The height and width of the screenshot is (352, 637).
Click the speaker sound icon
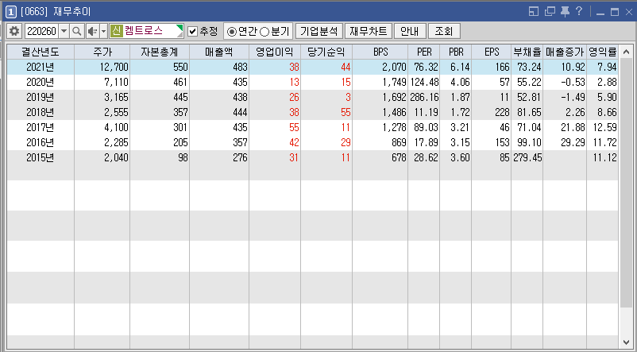93,31
